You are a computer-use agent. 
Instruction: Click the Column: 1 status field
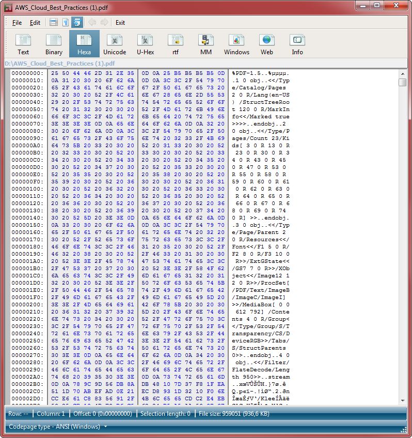[51, 414]
